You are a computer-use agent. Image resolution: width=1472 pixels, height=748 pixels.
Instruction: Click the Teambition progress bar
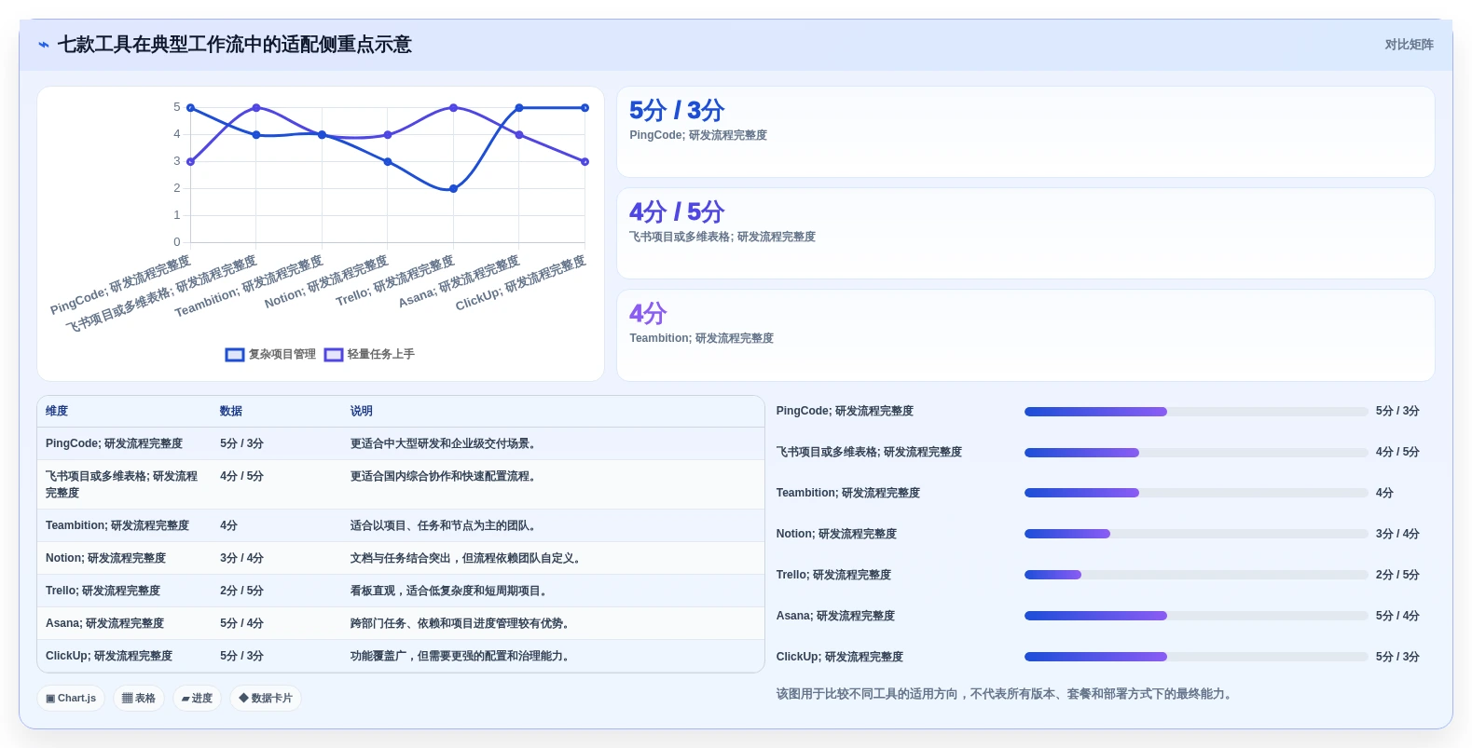click(x=1196, y=494)
